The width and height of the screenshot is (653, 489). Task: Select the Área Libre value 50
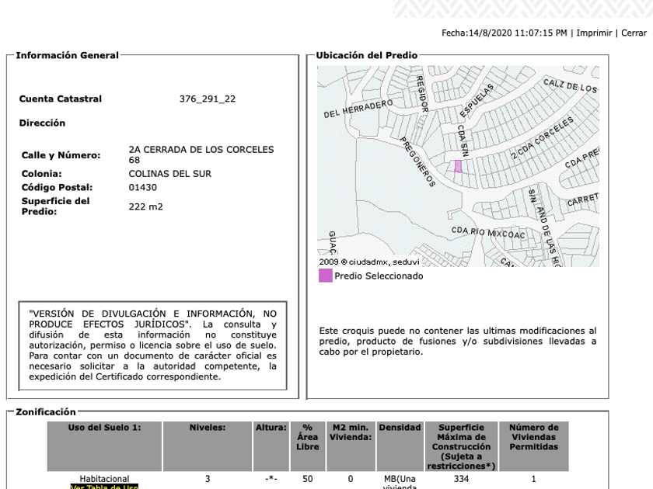(308, 479)
